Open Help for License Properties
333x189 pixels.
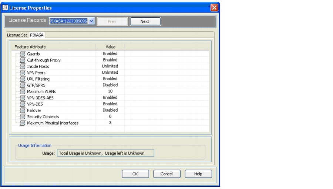(198, 174)
